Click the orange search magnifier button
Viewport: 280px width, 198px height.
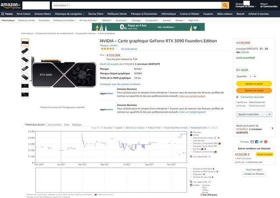[x=225, y=5]
